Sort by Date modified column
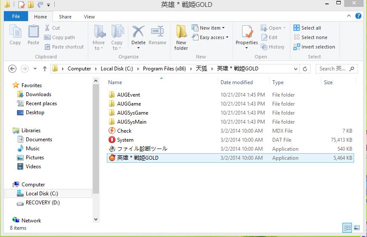The height and width of the screenshot is (237, 367). (236, 82)
